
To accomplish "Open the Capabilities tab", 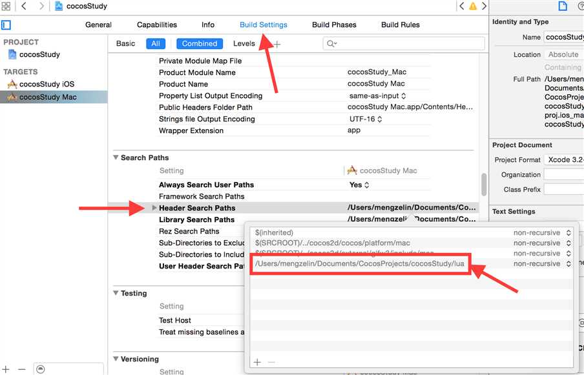I will [x=157, y=25].
